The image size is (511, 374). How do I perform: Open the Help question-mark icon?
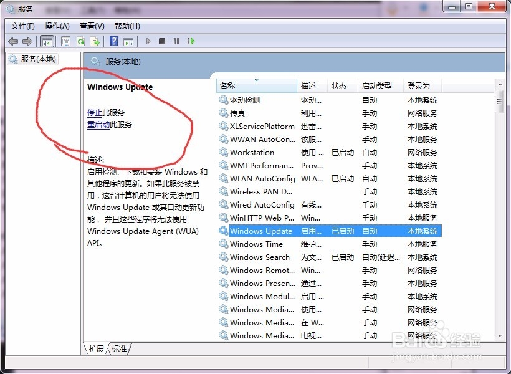(x=114, y=41)
